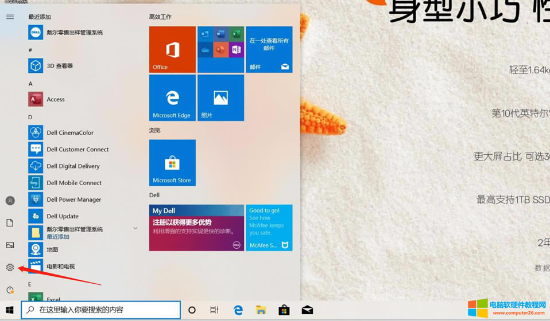Open File Explorer from the taskbar
Image resolution: width=550 pixels, height=321 pixels.
[x=261, y=310]
